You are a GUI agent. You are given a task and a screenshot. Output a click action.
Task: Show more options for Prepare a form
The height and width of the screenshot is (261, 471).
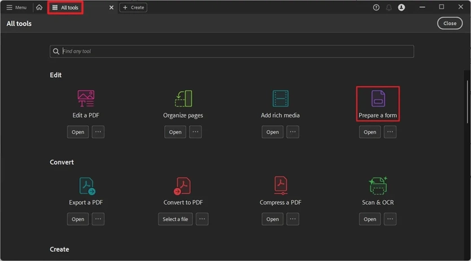pos(390,132)
